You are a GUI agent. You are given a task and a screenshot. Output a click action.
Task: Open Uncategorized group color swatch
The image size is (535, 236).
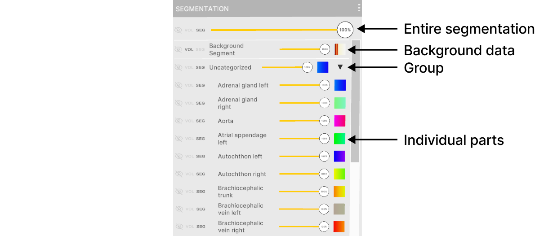pyautogui.click(x=323, y=67)
